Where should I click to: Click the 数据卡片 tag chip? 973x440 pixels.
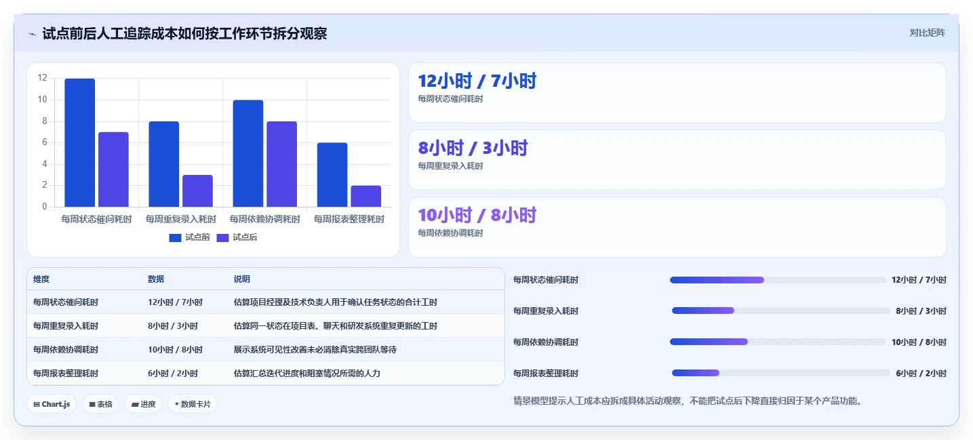click(x=193, y=404)
